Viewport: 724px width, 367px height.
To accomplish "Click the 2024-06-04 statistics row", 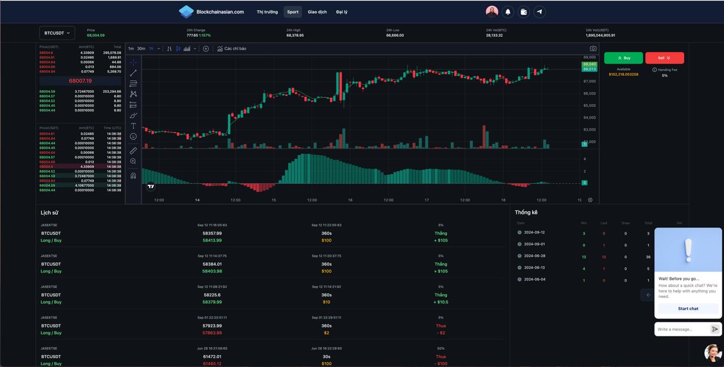I will pyautogui.click(x=601, y=279).
